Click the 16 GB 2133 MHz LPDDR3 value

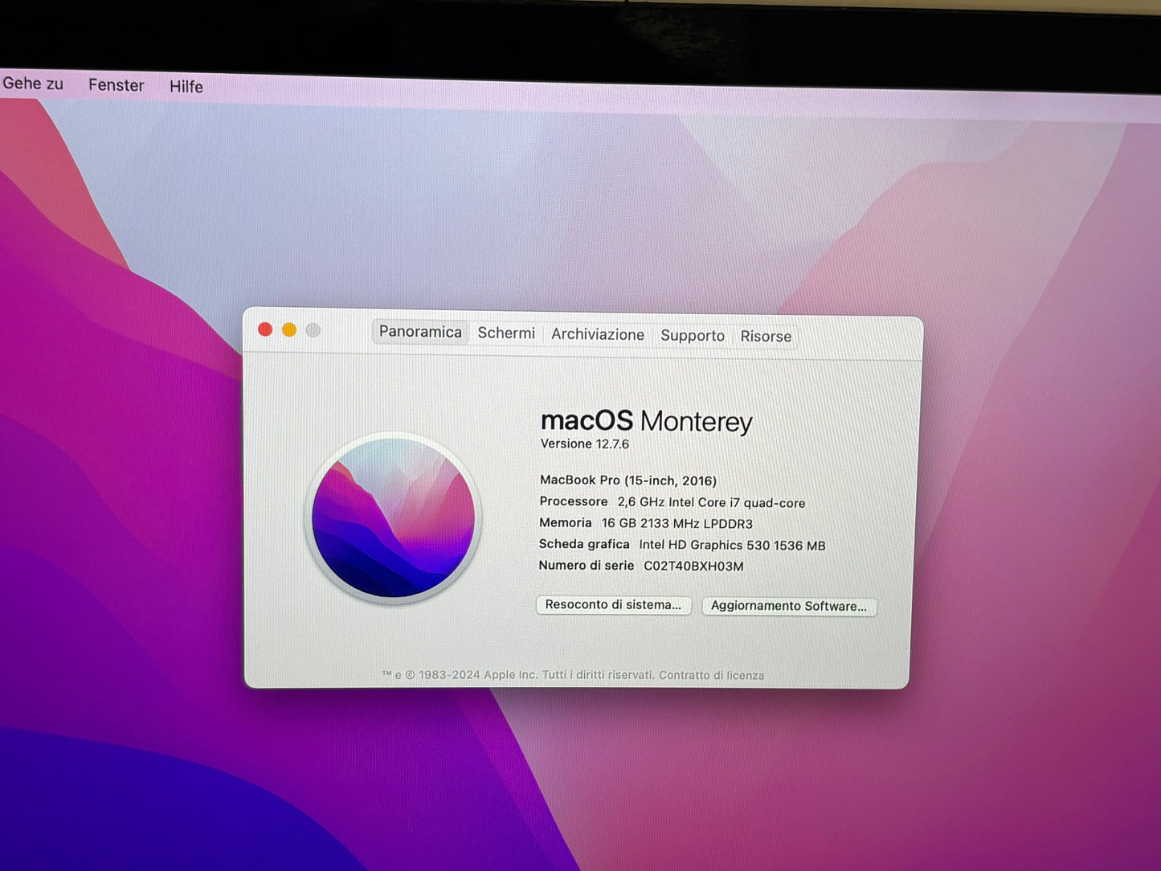(x=677, y=523)
